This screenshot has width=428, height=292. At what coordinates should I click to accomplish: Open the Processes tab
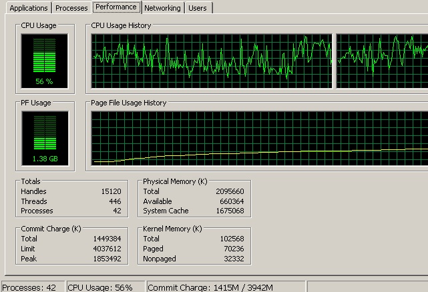71,8
